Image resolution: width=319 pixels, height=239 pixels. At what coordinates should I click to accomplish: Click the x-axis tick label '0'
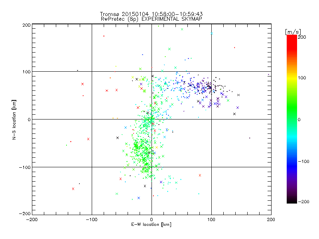coord(152,219)
